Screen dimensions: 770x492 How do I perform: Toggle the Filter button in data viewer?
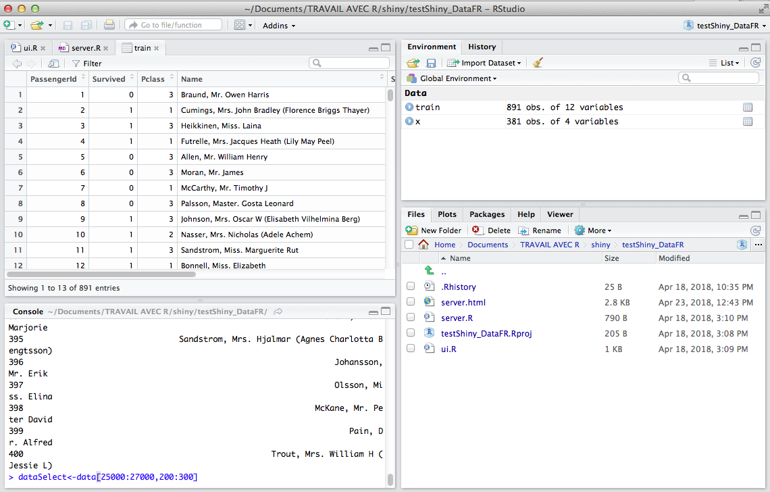pos(87,64)
